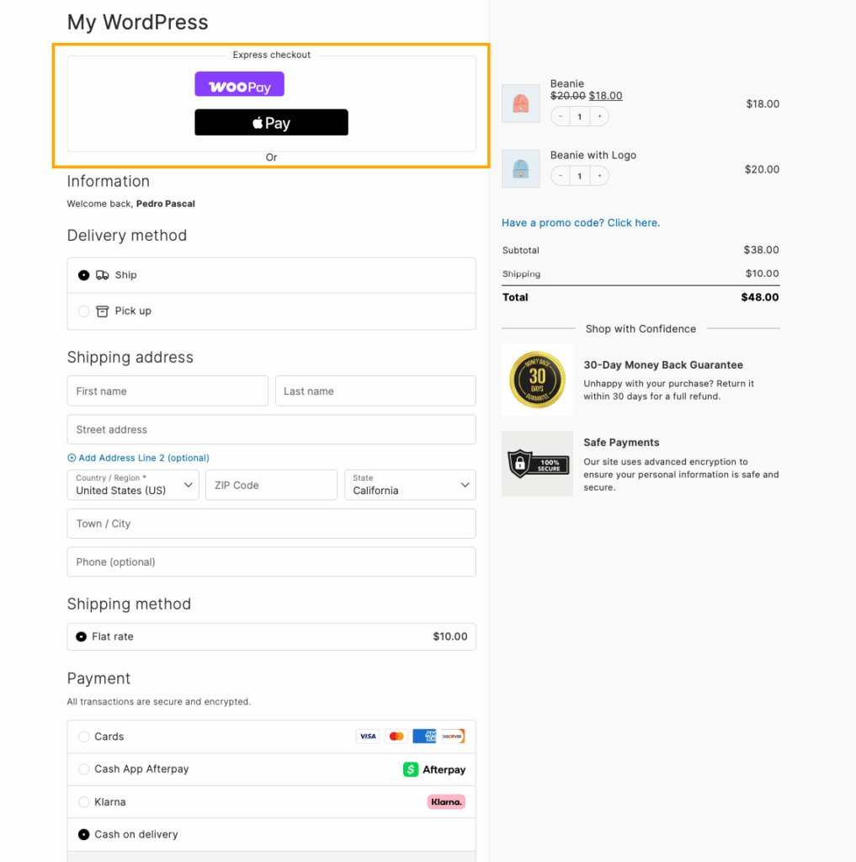
Task: Focus the First name field
Action: (x=167, y=391)
